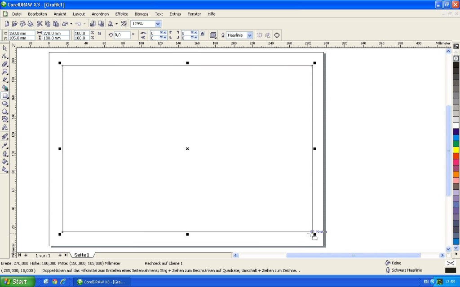Print the document
This screenshot has height=287, width=460.
(31, 24)
